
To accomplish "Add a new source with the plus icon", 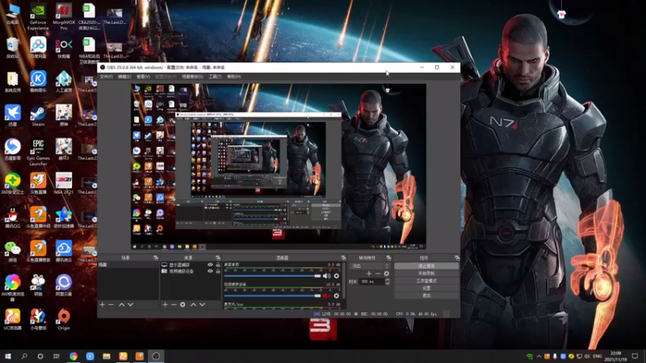I will point(165,305).
